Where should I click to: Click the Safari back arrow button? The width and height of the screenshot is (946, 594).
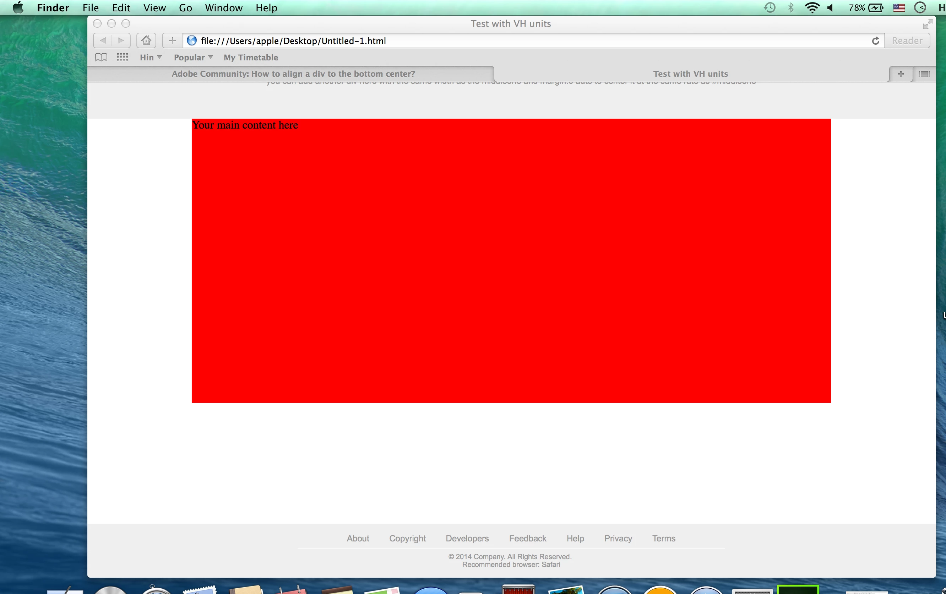tap(103, 40)
